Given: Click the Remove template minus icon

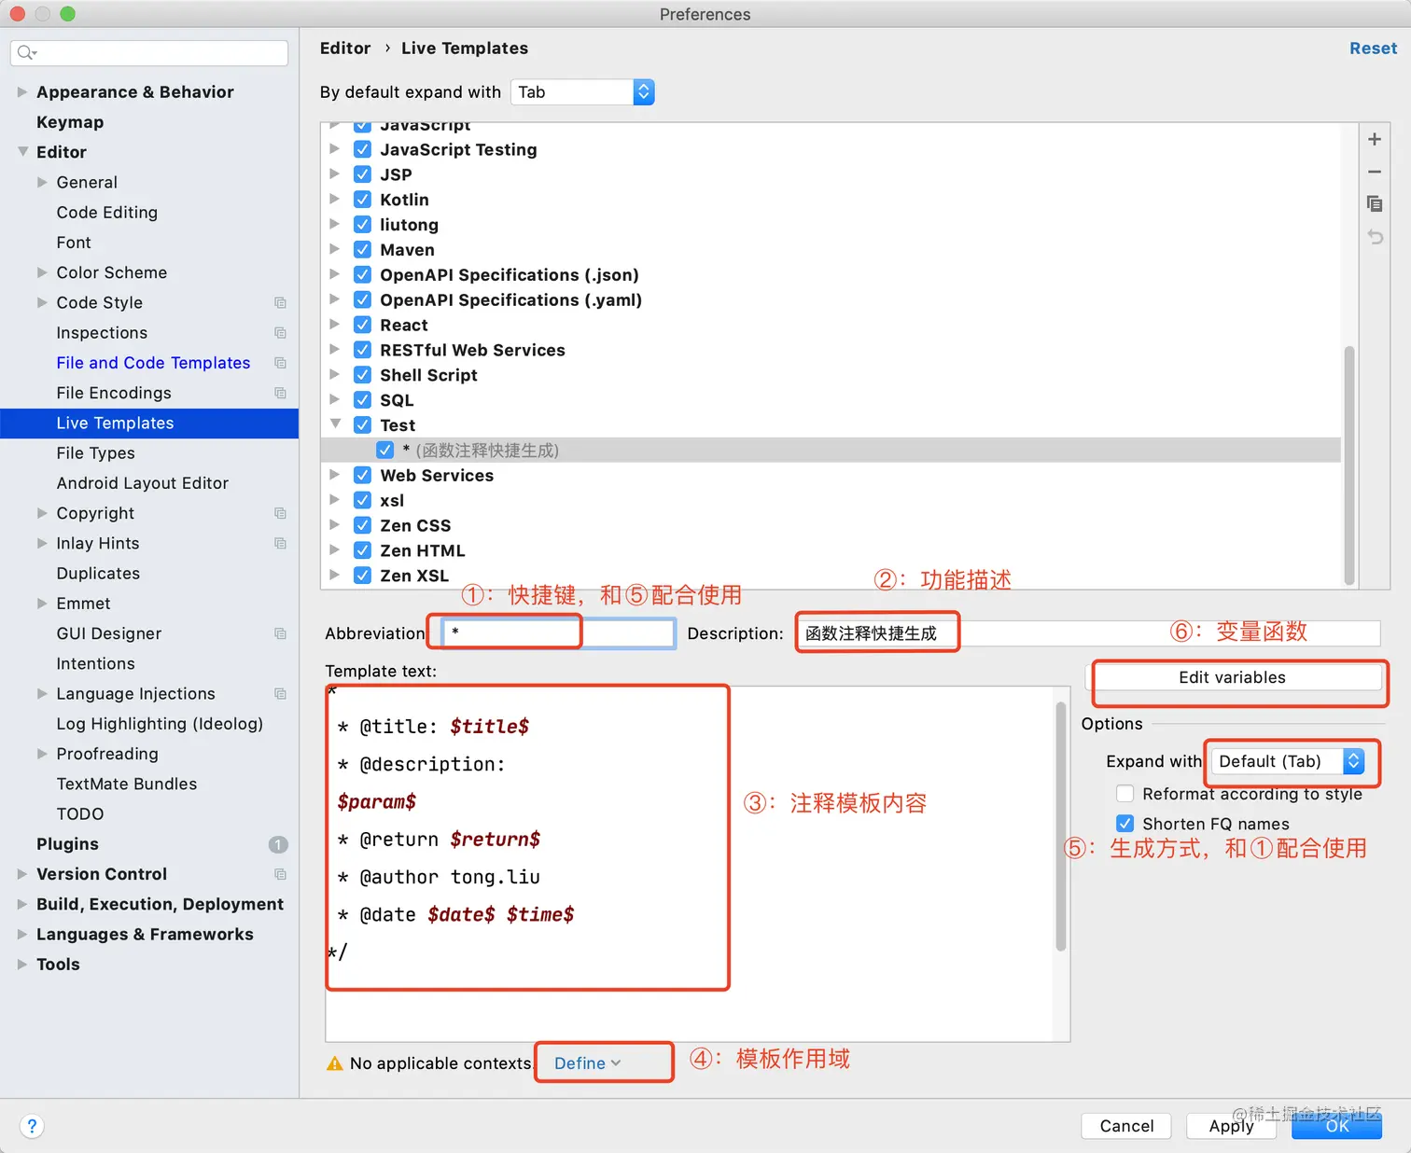Looking at the screenshot, I should tap(1375, 172).
